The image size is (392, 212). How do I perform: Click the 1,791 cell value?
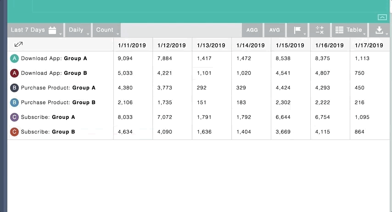click(x=204, y=117)
